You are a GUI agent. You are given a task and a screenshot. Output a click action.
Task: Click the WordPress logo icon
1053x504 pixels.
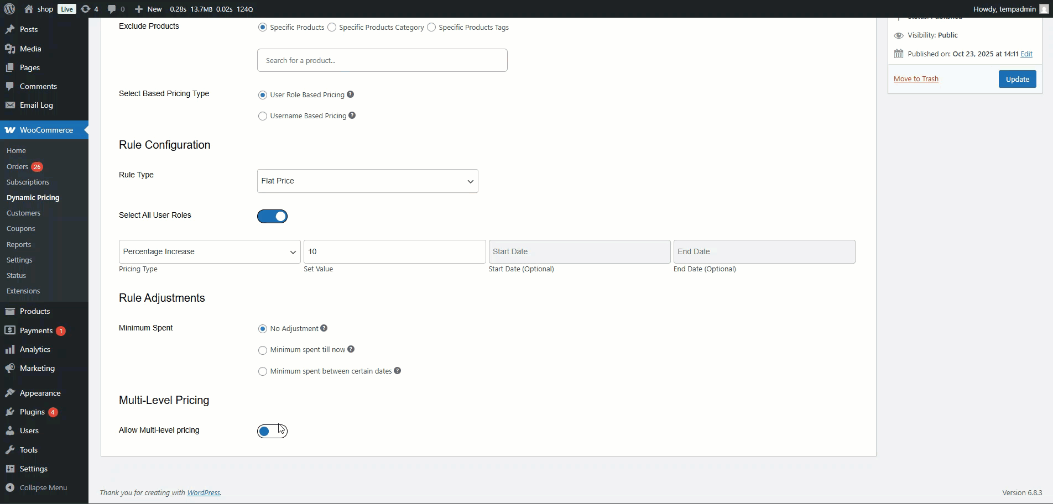(x=9, y=9)
